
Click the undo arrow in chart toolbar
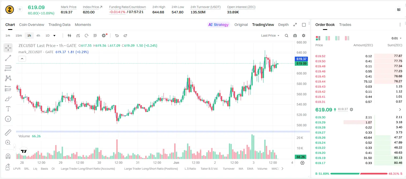click(x=117, y=36)
